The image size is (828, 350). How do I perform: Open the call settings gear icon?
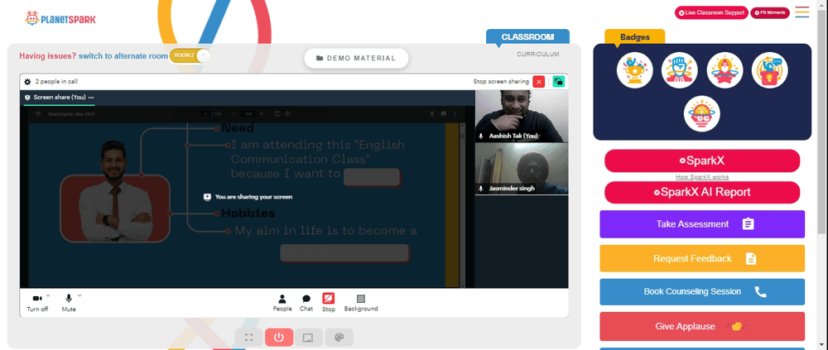[x=27, y=82]
